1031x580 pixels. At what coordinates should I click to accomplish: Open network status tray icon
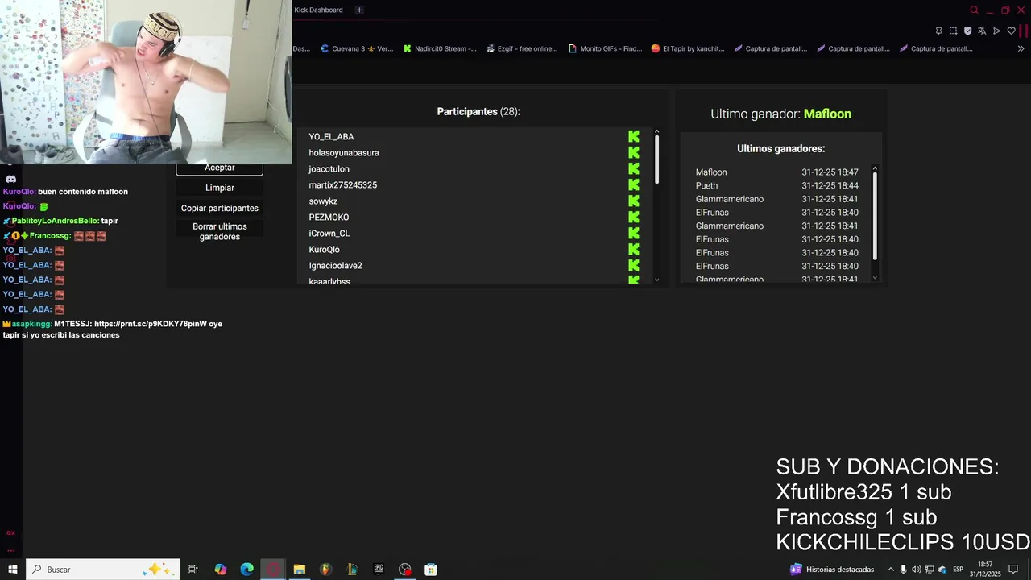tap(930, 570)
